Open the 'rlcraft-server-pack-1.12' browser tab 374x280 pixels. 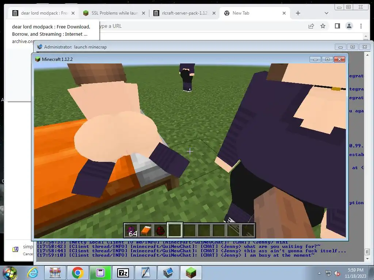pyautogui.click(x=184, y=13)
